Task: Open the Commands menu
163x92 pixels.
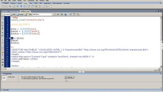Action: [31, 1]
